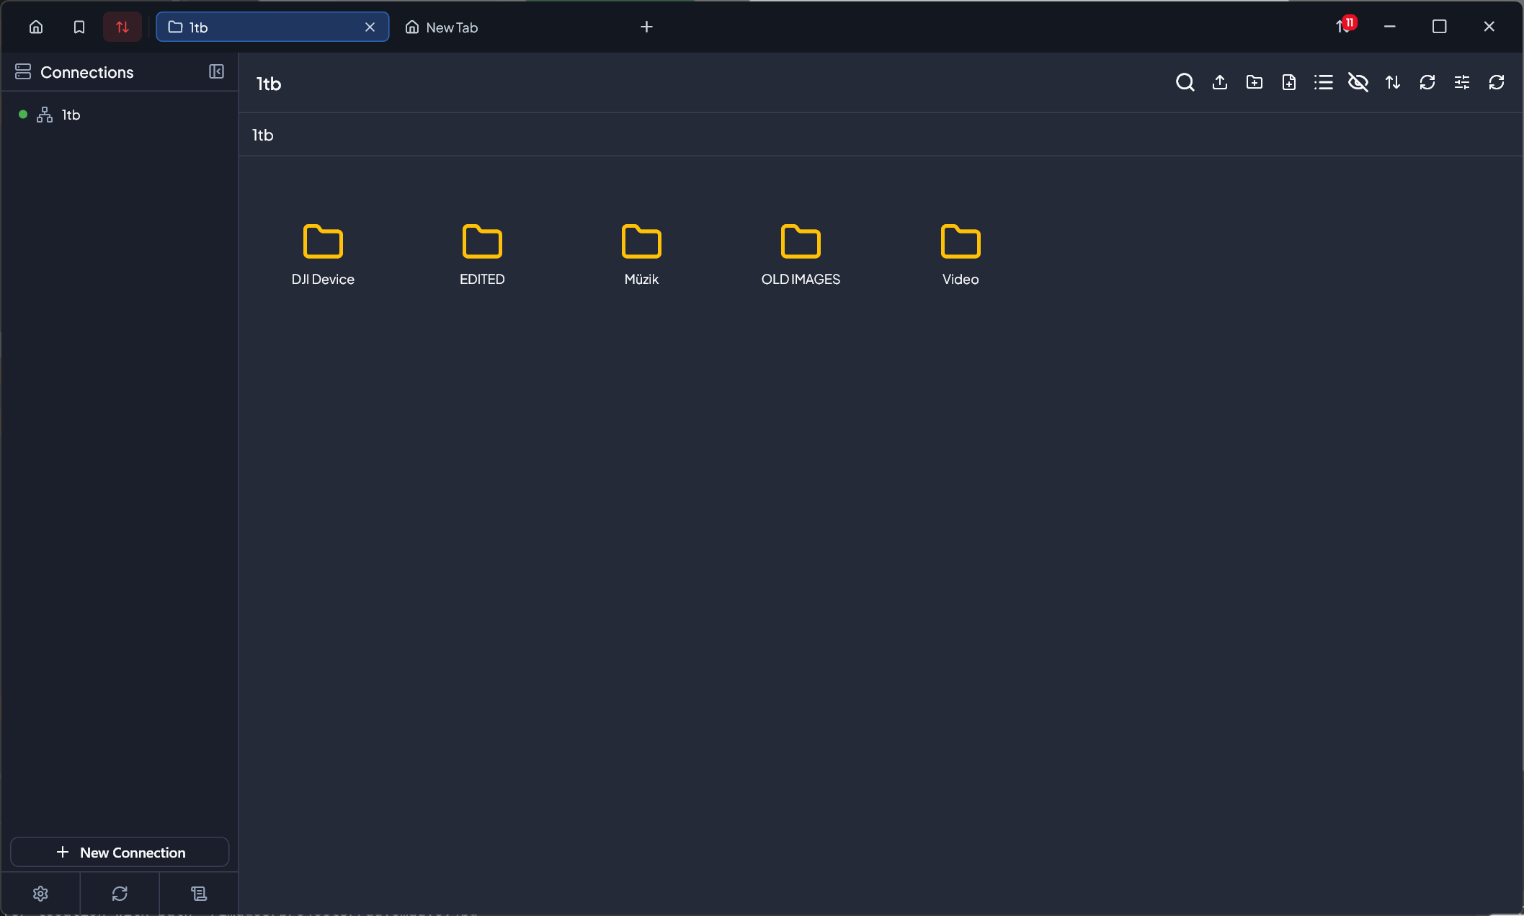Select the OLD IMAGES folder
The width and height of the screenshot is (1524, 916).
tap(801, 254)
